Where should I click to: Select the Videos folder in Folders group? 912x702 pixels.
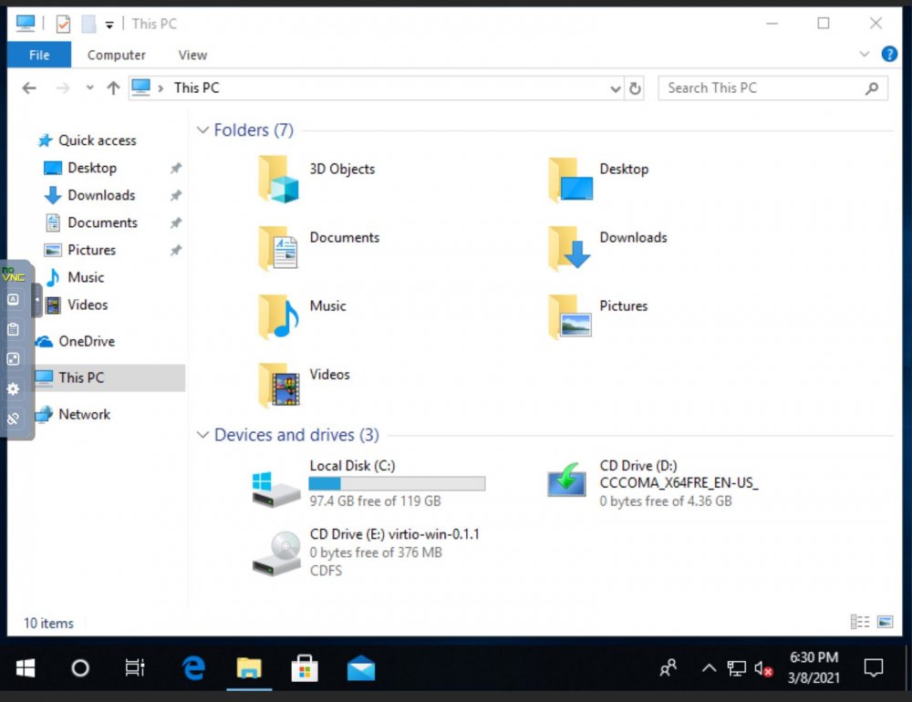pyautogui.click(x=305, y=386)
